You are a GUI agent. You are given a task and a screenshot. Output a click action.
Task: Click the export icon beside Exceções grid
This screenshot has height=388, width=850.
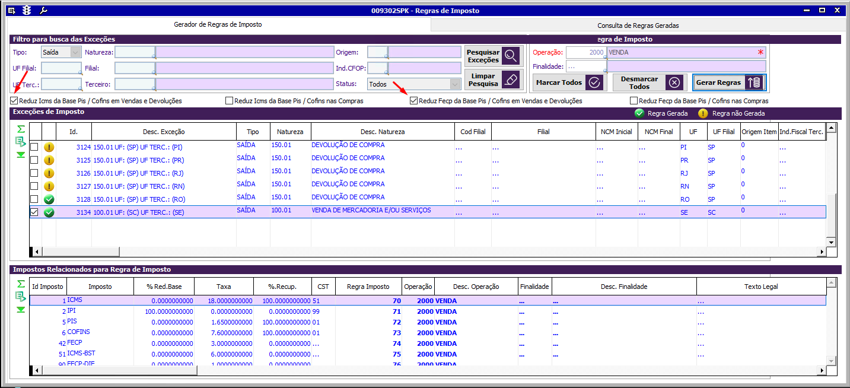click(21, 141)
